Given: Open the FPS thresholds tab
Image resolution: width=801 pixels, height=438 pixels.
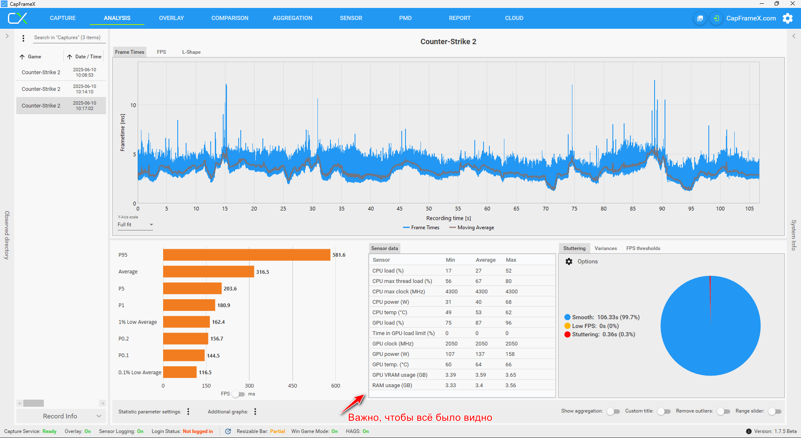Looking at the screenshot, I should coord(643,248).
